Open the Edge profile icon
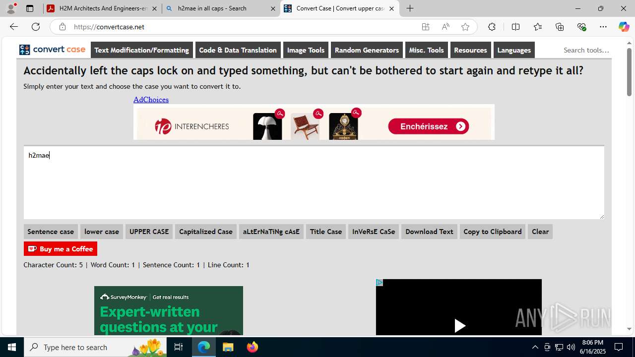 pyautogui.click(x=11, y=8)
